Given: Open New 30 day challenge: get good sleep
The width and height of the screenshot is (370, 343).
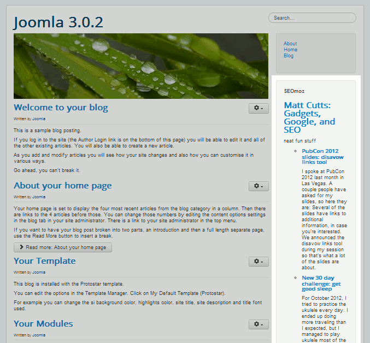Looking at the screenshot, I should click(321, 283).
